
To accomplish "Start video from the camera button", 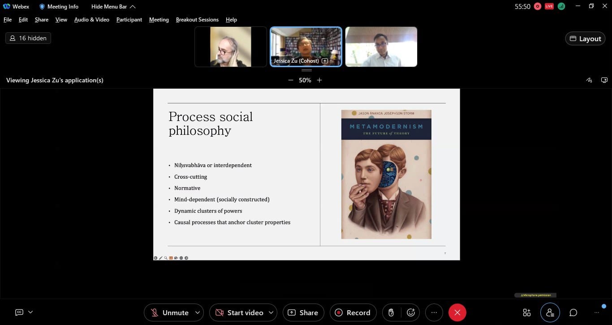I will (x=239, y=312).
